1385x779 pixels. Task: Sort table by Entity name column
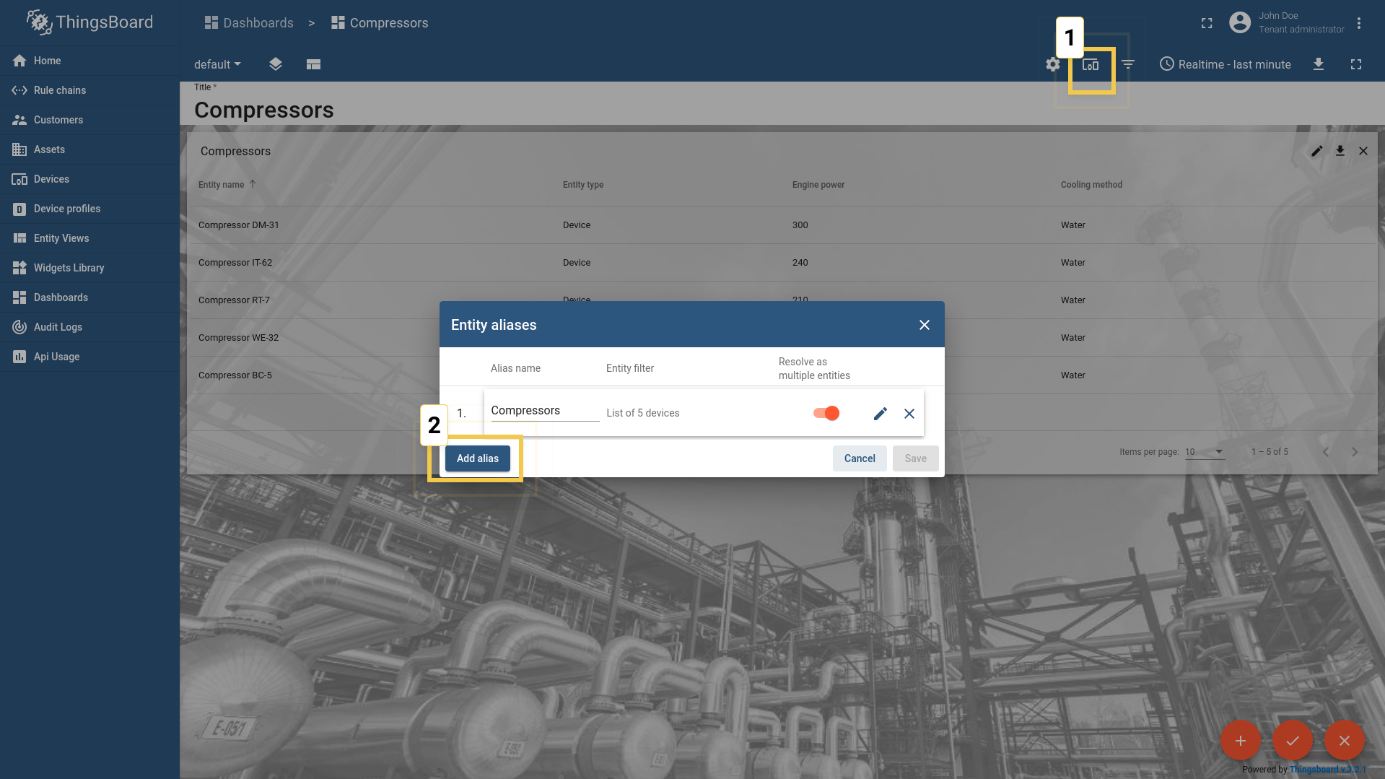coord(222,185)
